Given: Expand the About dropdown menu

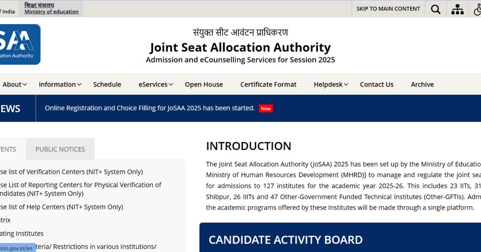Looking at the screenshot, I should (x=15, y=84).
